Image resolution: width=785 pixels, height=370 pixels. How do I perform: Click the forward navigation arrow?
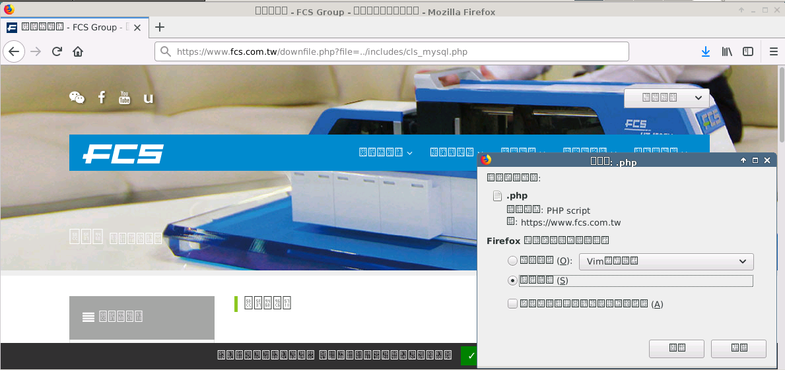point(36,51)
